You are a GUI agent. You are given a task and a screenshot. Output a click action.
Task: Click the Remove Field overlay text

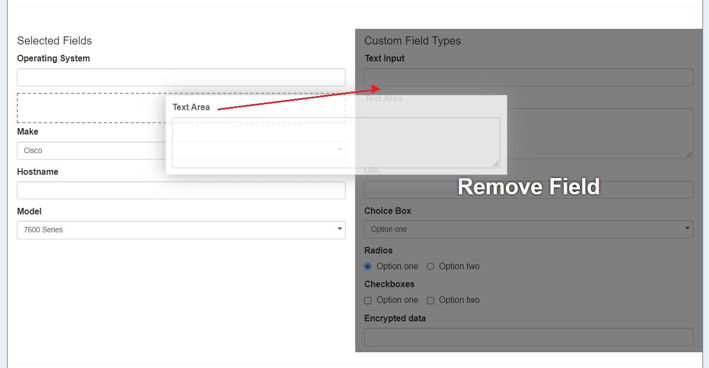528,187
